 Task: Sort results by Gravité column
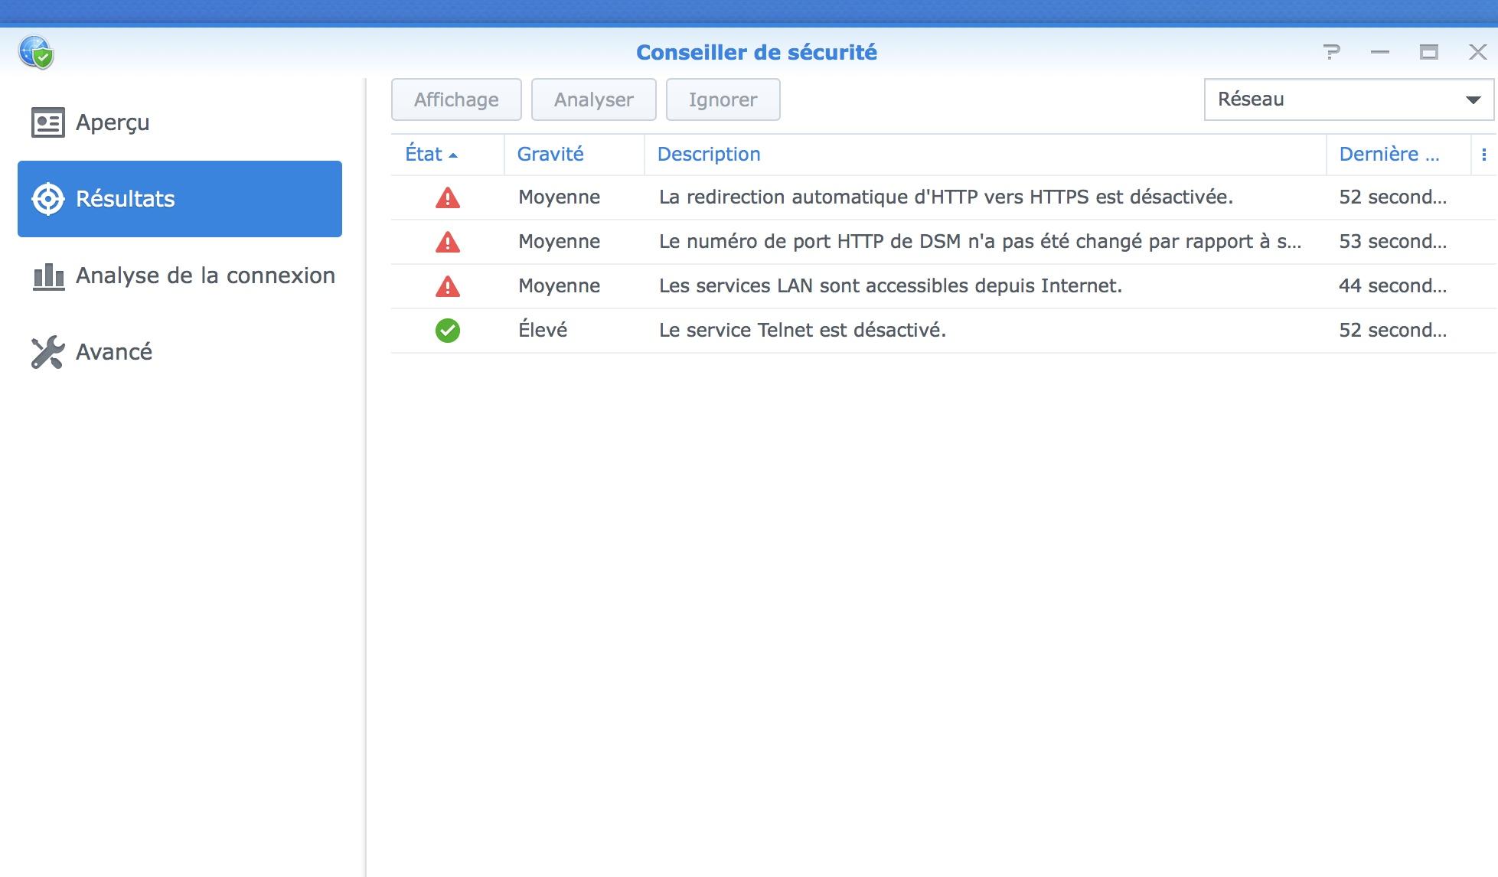pos(550,155)
